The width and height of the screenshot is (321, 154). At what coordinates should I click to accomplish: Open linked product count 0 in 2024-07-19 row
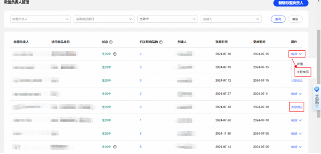[141, 67]
